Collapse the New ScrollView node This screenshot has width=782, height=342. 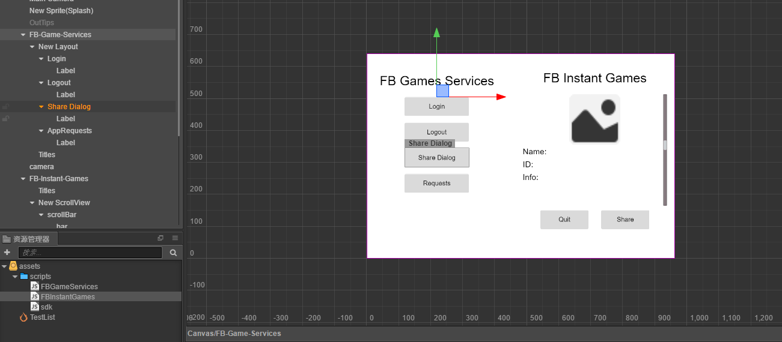[x=32, y=203]
